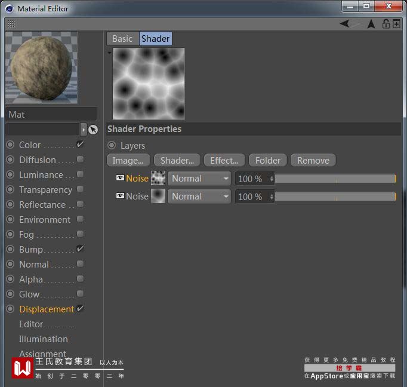Click the large shader preview image
The width and height of the screenshot is (407, 387).
click(149, 84)
